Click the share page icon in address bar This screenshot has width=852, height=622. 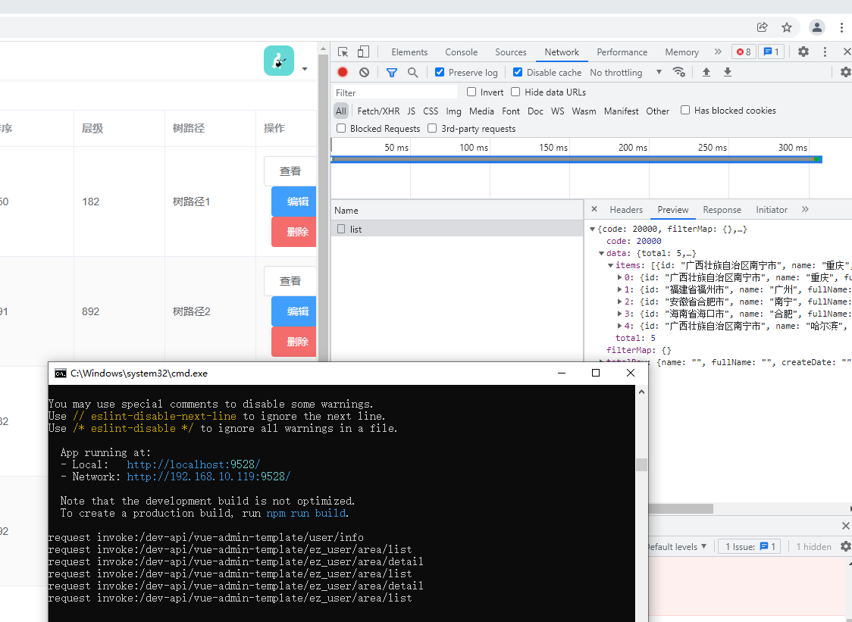pyautogui.click(x=763, y=27)
